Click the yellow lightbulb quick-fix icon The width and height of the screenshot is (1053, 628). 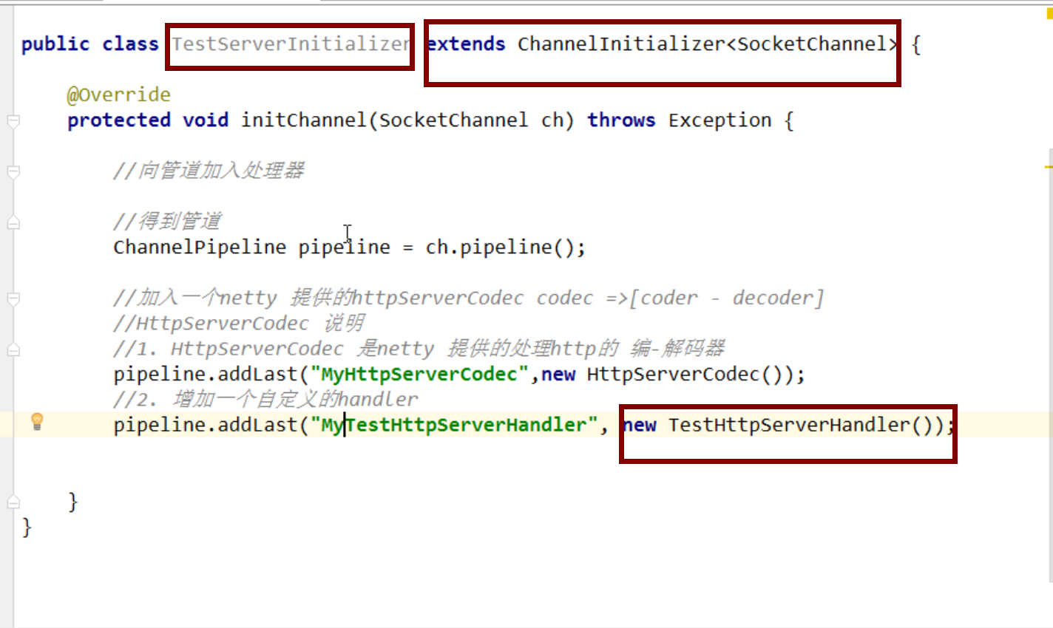[x=37, y=422]
